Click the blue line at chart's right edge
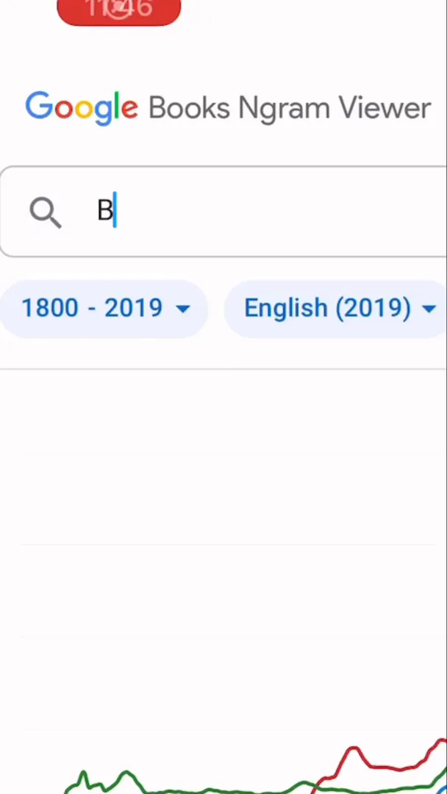 [x=443, y=788]
